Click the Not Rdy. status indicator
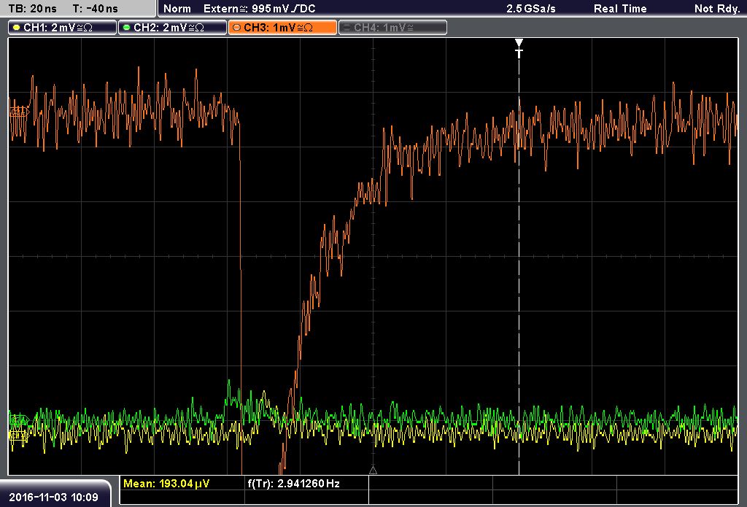 pos(716,9)
